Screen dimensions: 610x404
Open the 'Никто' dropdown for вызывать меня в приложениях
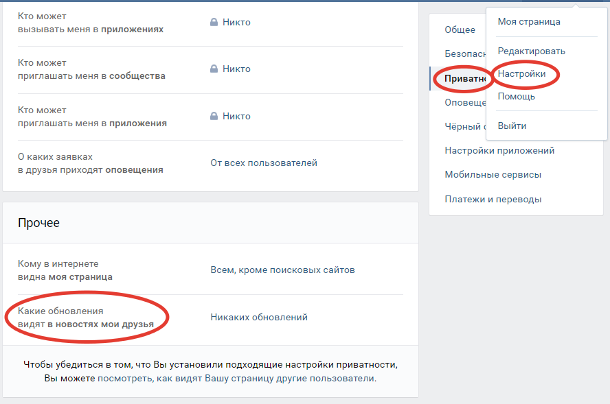coord(236,22)
